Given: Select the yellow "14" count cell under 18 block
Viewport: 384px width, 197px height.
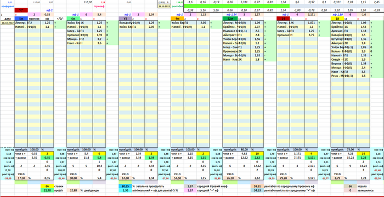Looking at the screenshot, I should pos(363,154).
